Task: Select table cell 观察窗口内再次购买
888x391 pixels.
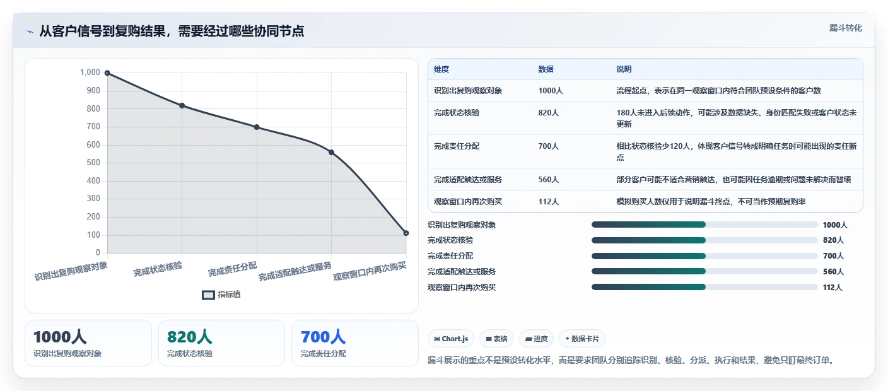Action: tap(468, 202)
